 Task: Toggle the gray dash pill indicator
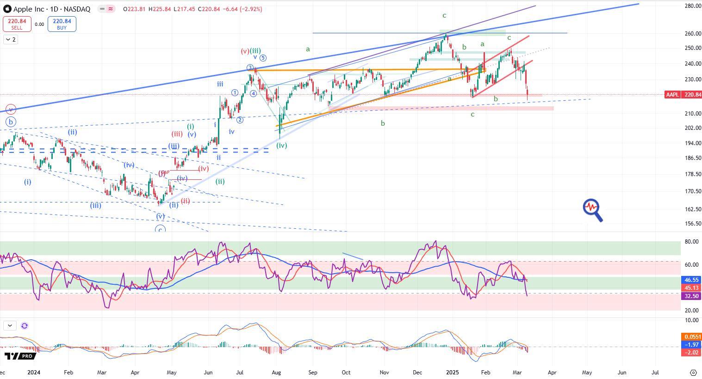(x=102, y=9)
